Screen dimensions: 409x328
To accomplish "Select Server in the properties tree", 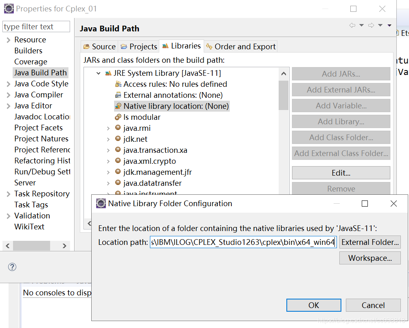I will coord(25,183).
